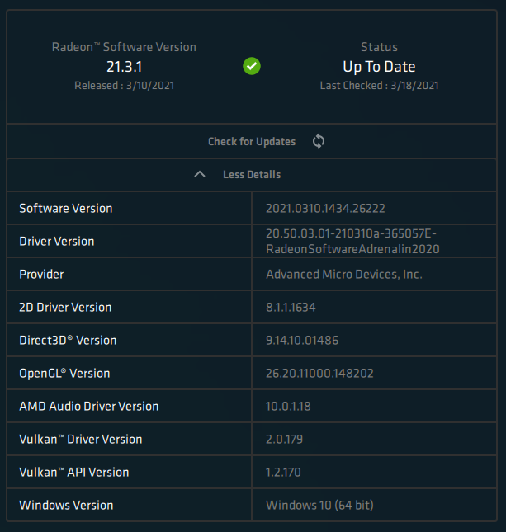Select the value 2021.0310.1434.26222
Image resolution: width=506 pixels, height=532 pixels.
click(325, 209)
